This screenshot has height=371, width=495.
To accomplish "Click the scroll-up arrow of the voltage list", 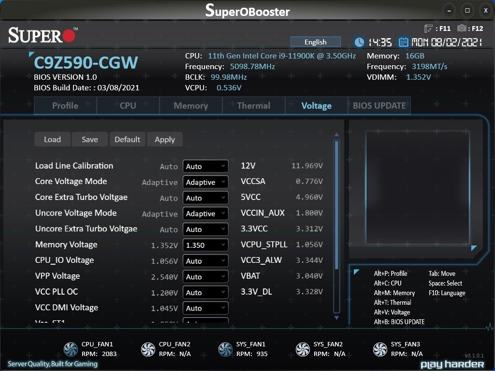I will click(336, 134).
